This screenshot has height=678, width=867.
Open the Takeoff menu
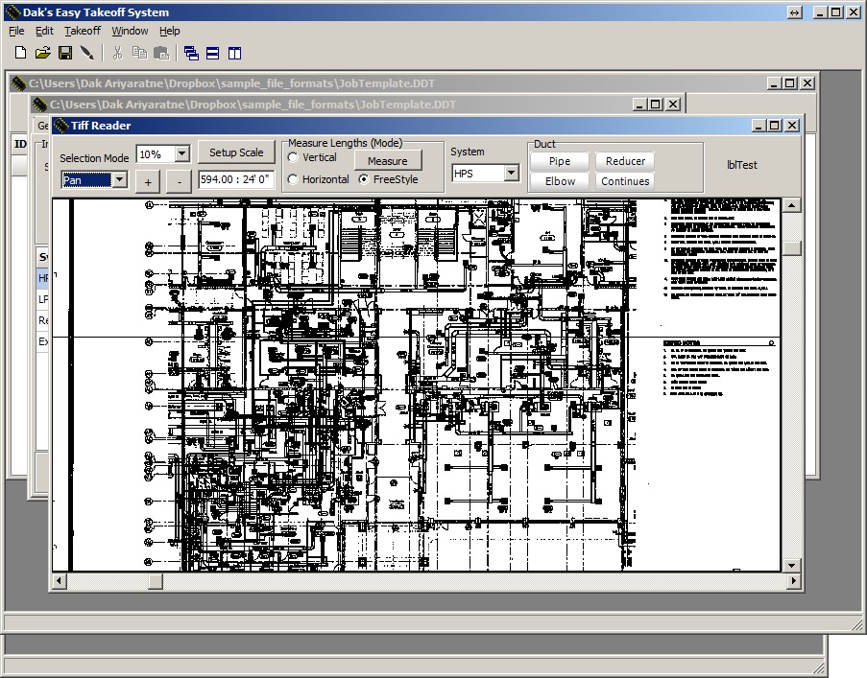83,31
